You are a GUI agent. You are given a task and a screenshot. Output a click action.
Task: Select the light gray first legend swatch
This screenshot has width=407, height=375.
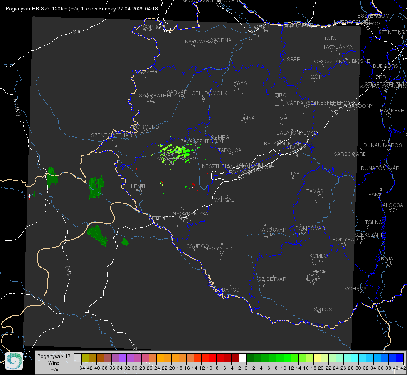coord(78,357)
